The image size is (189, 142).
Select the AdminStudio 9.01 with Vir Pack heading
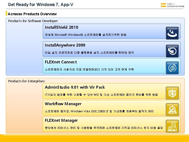tap(75, 87)
